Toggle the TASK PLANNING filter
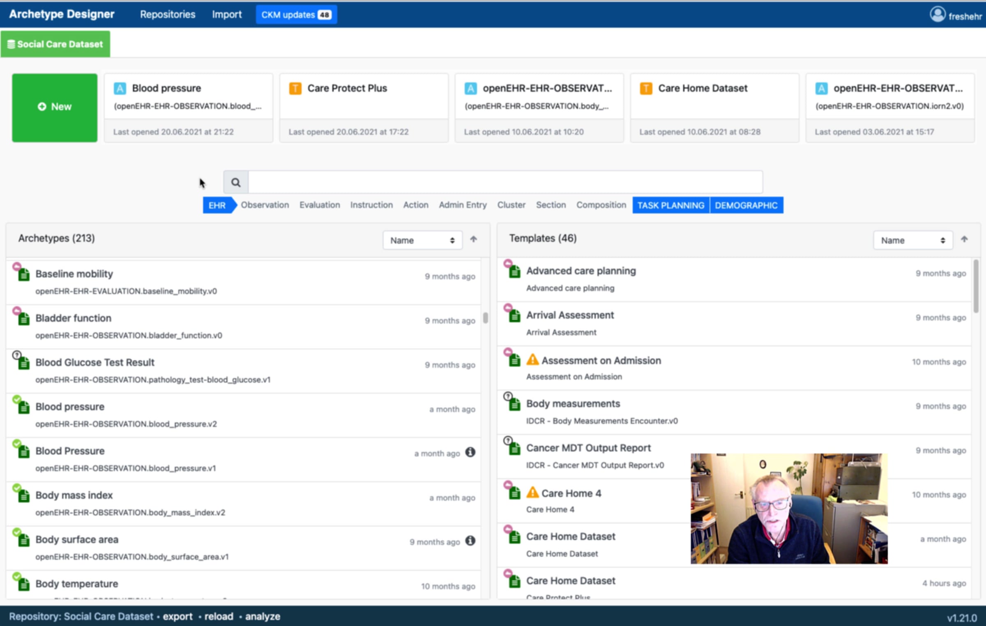This screenshot has height=626, width=986. 670,205
